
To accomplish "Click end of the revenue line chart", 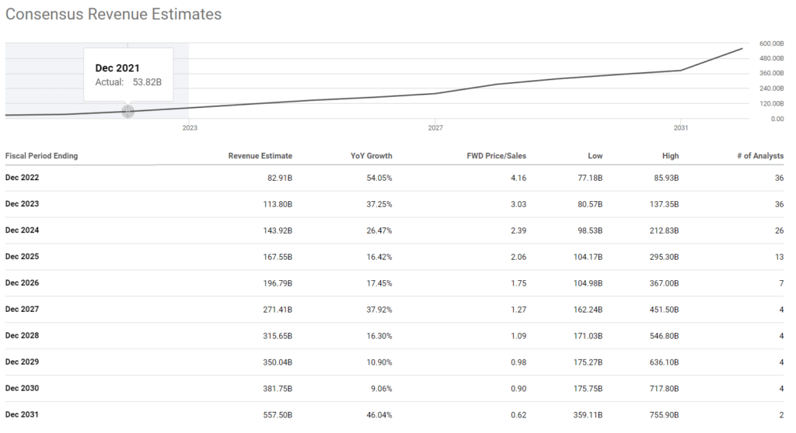I will pyautogui.click(x=742, y=49).
